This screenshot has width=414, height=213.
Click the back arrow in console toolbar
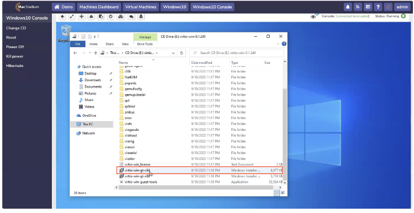[62, 16]
